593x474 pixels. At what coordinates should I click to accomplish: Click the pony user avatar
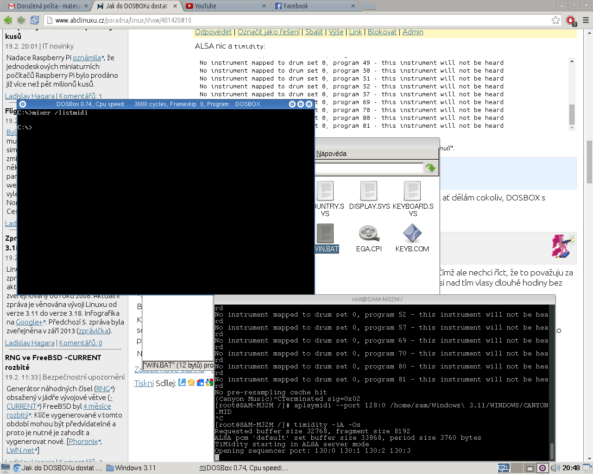pos(563,246)
